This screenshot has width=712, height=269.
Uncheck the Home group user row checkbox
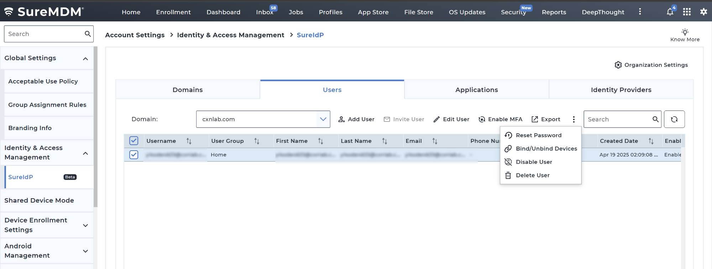[134, 155]
